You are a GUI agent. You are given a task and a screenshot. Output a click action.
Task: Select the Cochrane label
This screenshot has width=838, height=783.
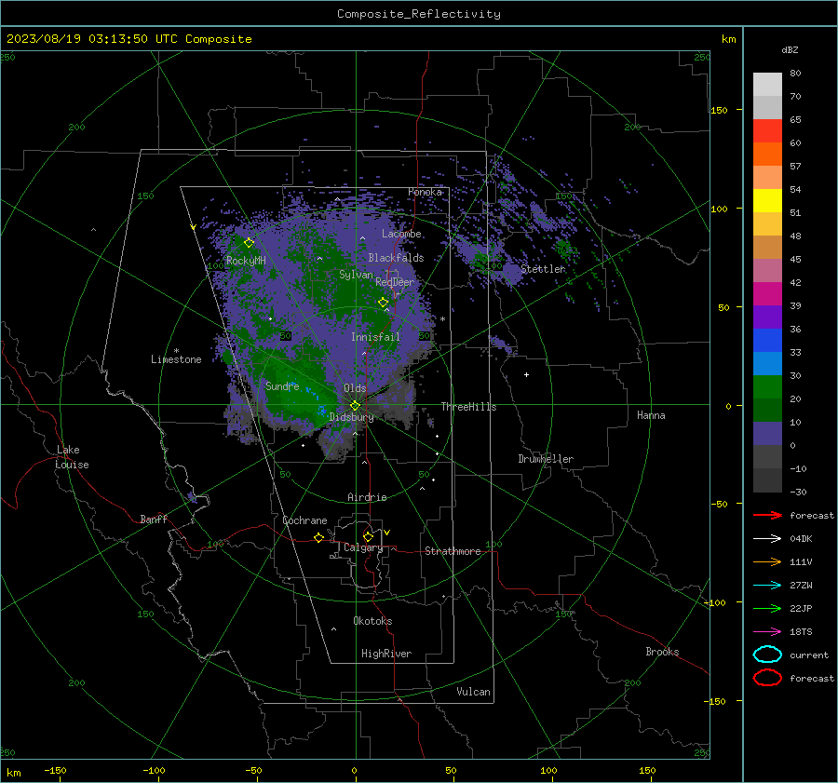[x=304, y=520]
